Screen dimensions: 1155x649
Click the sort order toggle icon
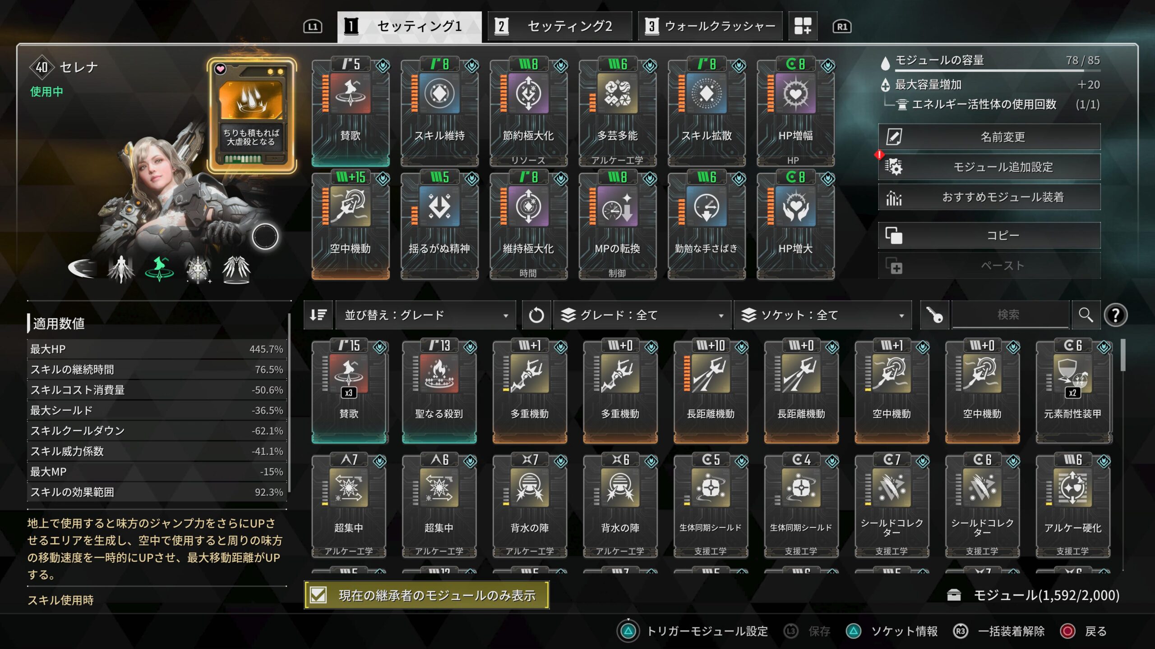[x=318, y=315]
